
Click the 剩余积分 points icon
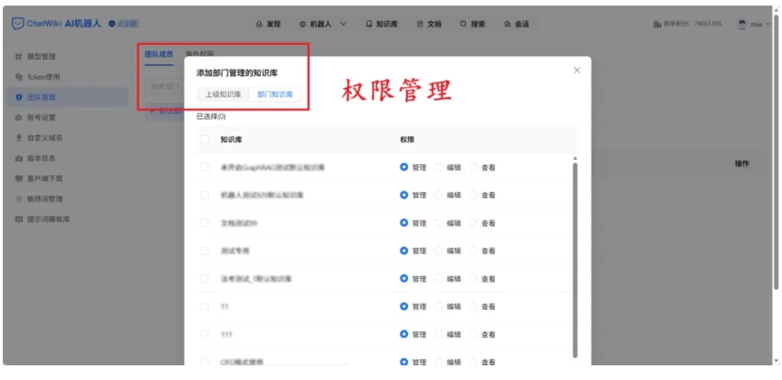pyautogui.click(x=657, y=24)
